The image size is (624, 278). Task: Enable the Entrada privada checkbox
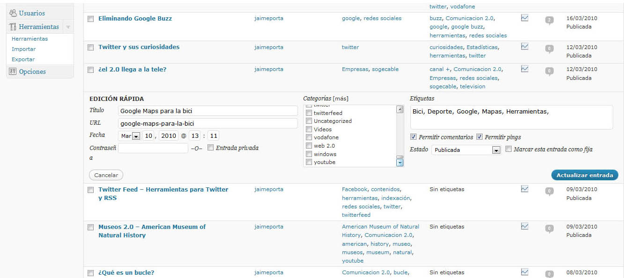click(210, 148)
